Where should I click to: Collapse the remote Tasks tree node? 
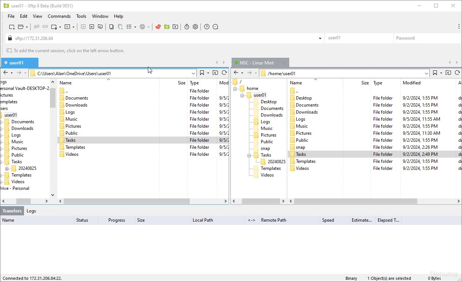249,155
